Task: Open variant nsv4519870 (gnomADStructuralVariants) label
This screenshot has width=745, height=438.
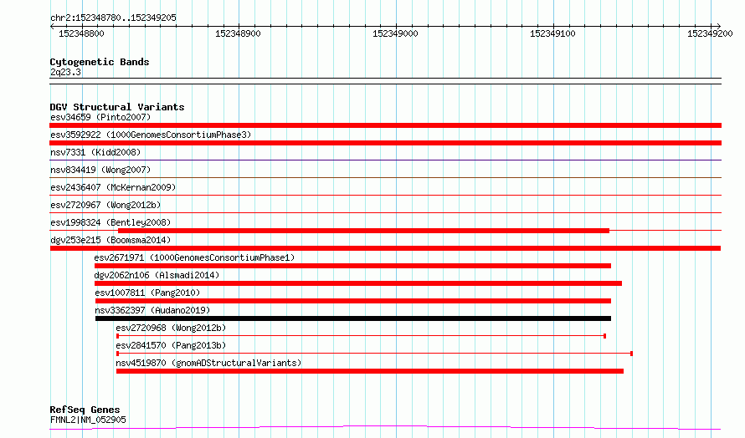Action: tap(208, 363)
